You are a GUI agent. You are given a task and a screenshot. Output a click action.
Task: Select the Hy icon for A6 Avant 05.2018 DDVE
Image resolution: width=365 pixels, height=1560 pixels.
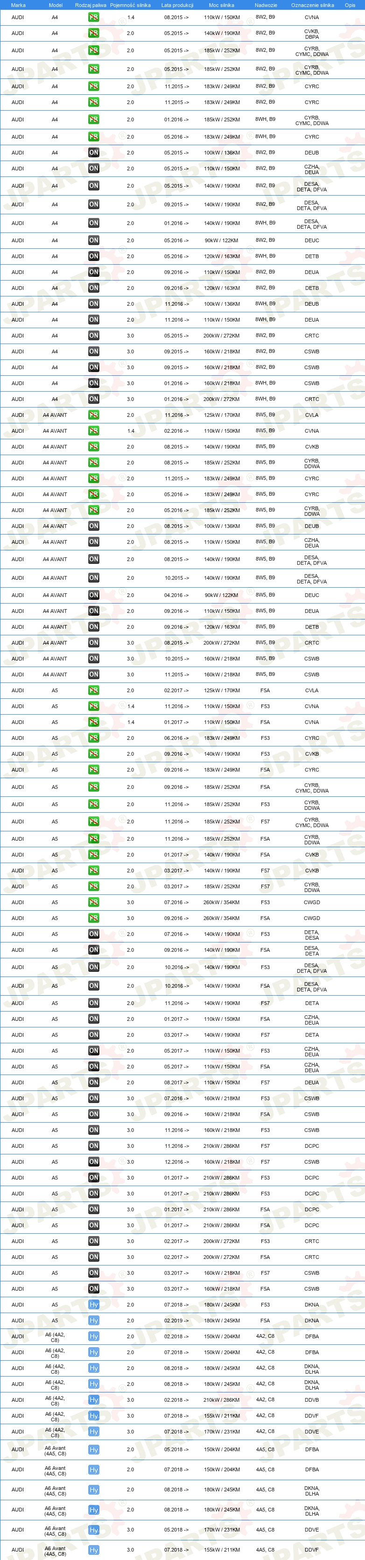(x=93, y=1530)
